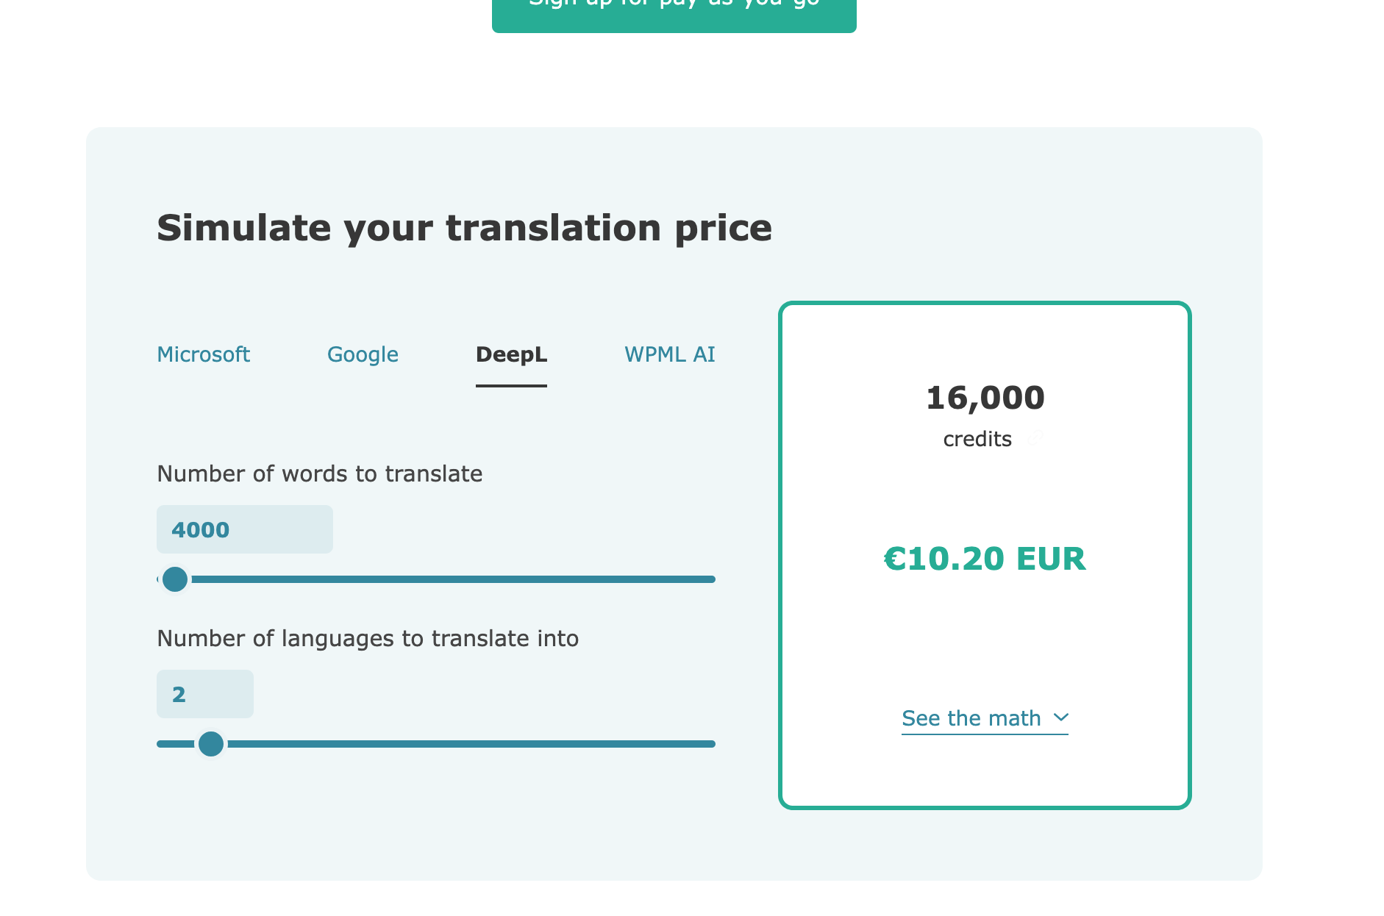The height and width of the screenshot is (916, 1384).
Task: Expand the See the math chevron arrow
Action: pyautogui.click(x=1061, y=718)
